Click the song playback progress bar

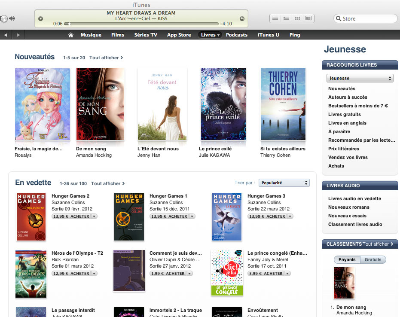click(x=141, y=24)
